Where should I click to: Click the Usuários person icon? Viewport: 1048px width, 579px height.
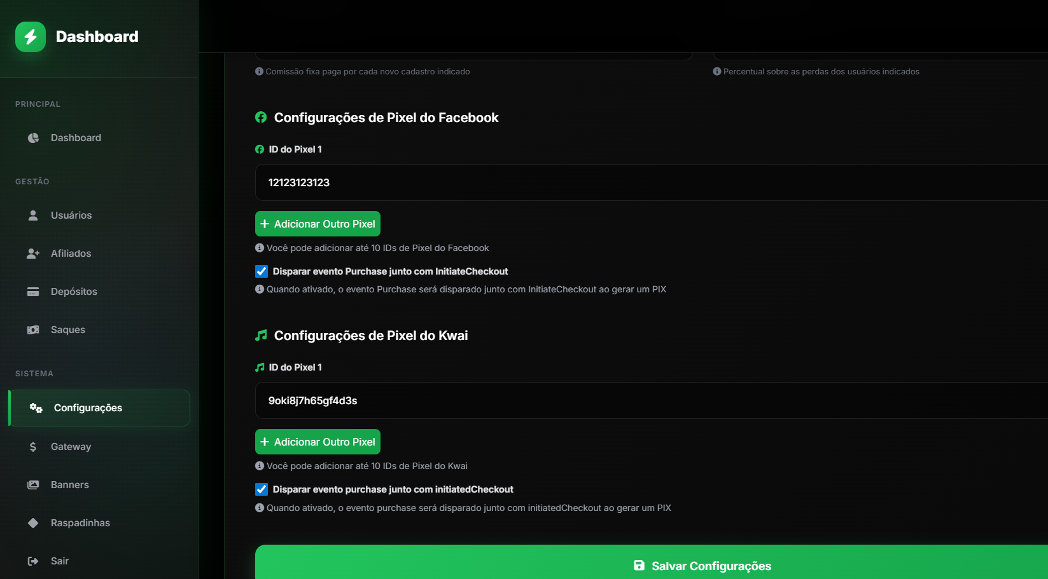(33, 215)
